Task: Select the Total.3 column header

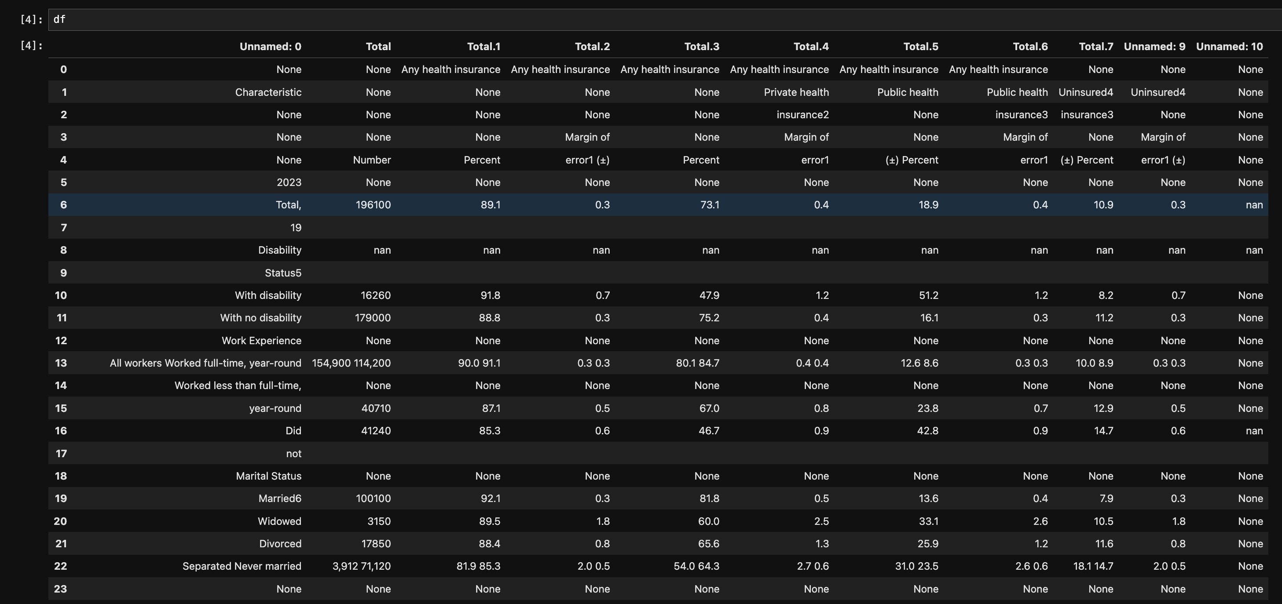Action: coord(702,47)
